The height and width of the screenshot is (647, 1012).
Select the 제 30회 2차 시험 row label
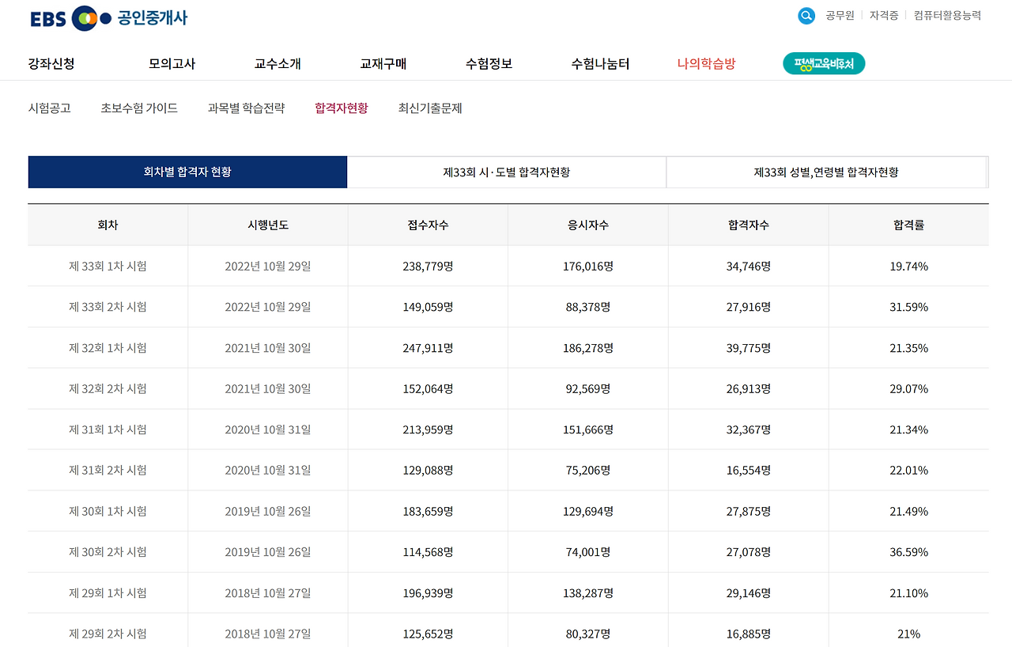point(108,552)
